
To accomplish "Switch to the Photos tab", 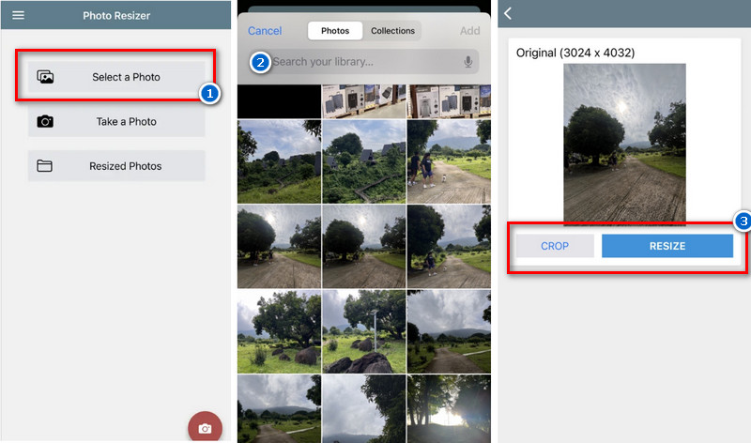I will (x=335, y=31).
